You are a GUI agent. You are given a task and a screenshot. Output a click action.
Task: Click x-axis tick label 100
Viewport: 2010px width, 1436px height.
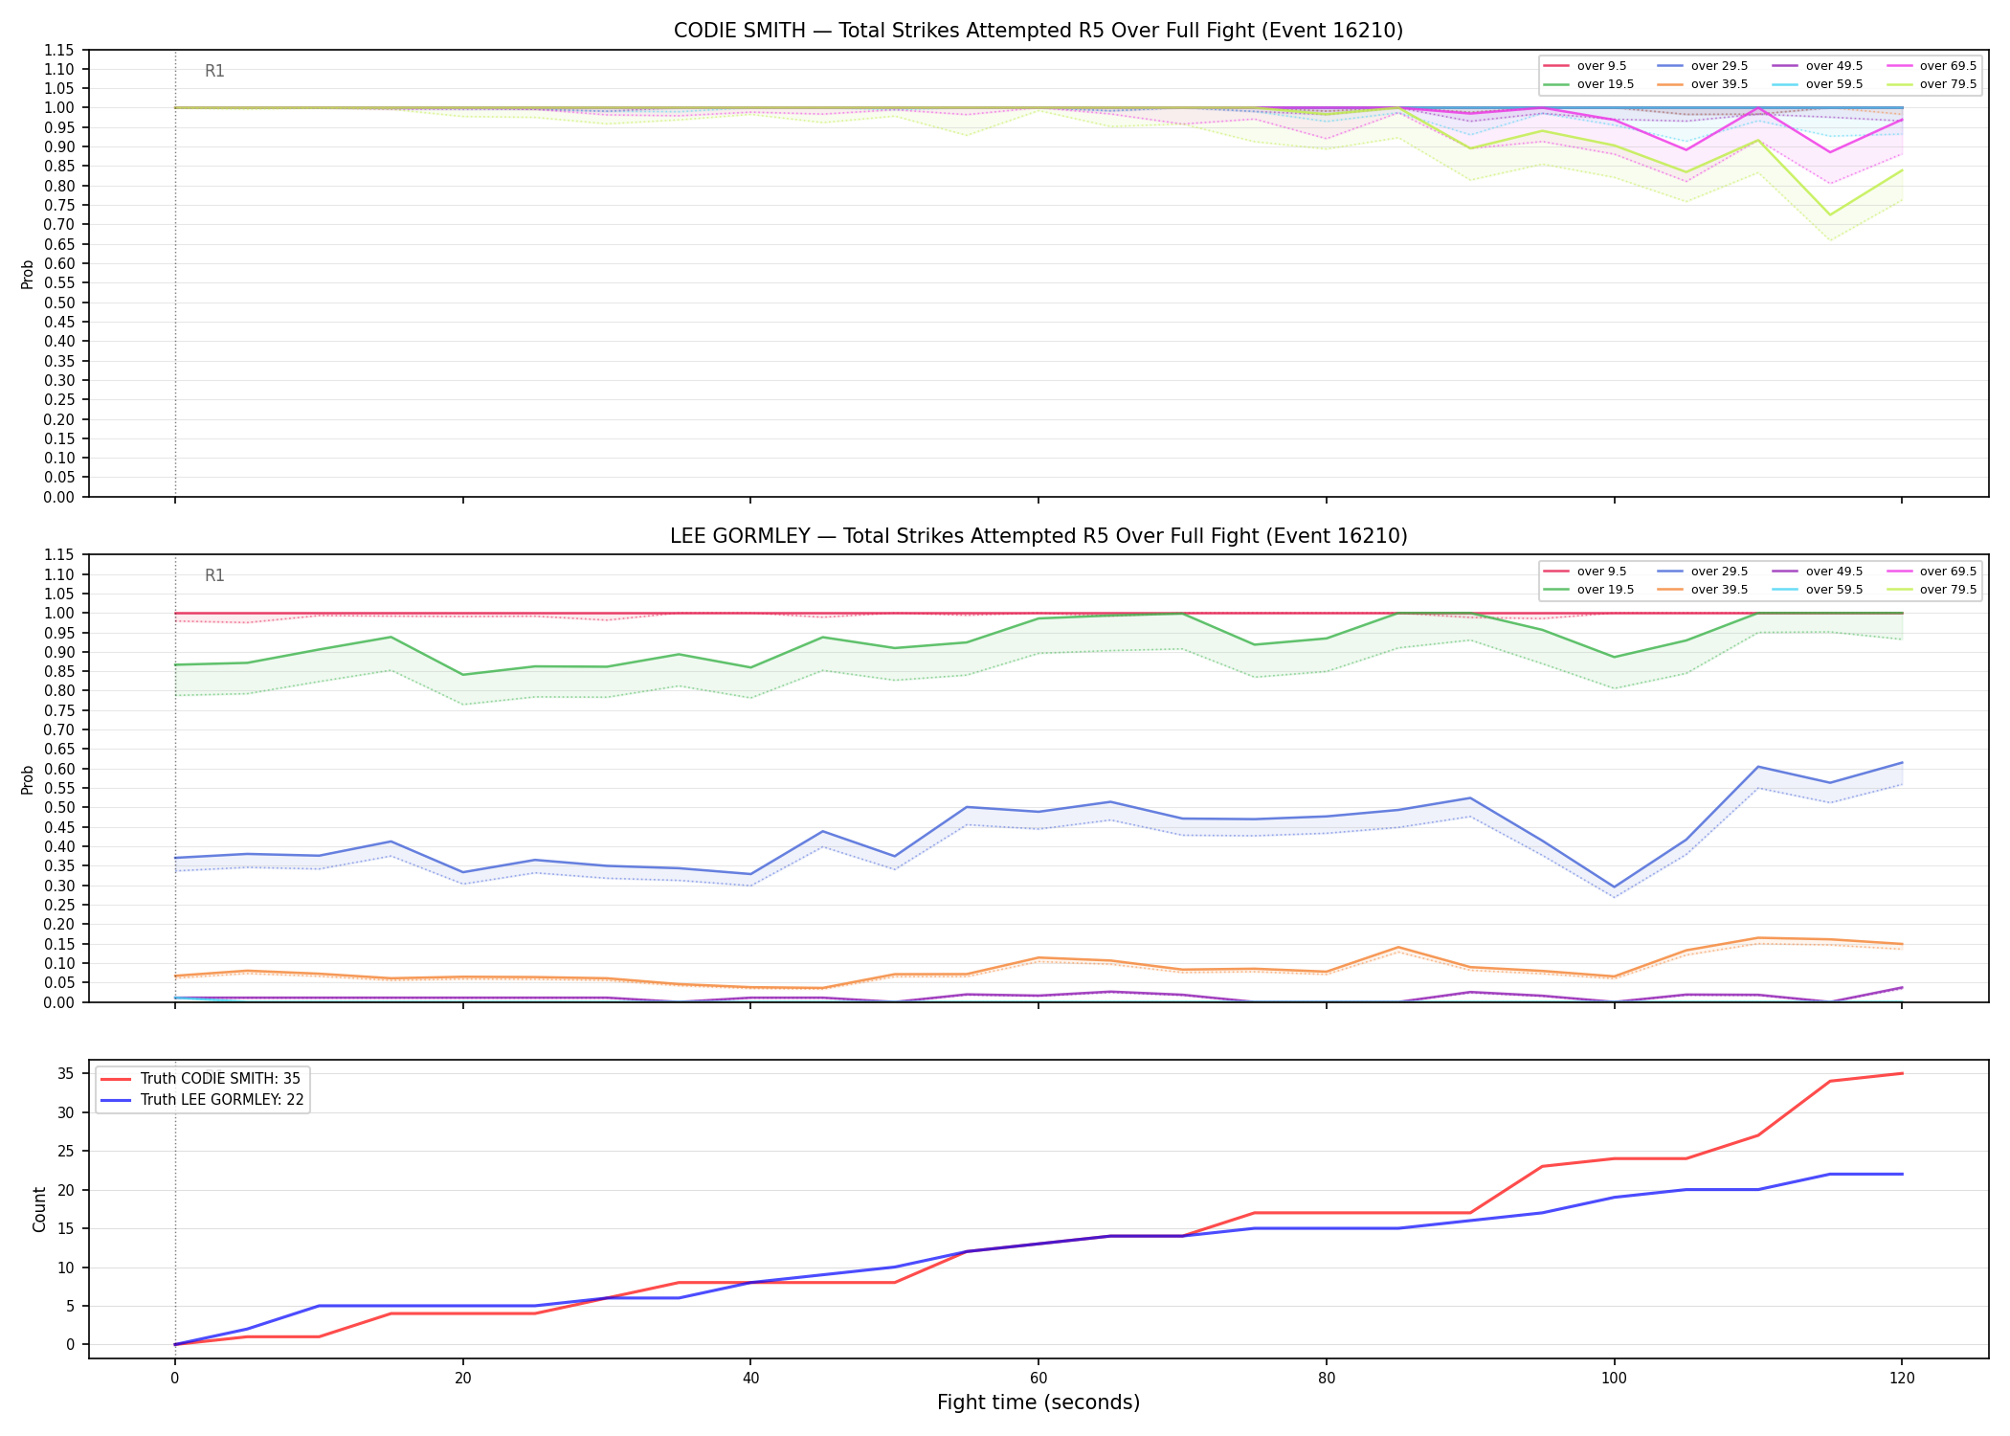tap(1615, 1379)
